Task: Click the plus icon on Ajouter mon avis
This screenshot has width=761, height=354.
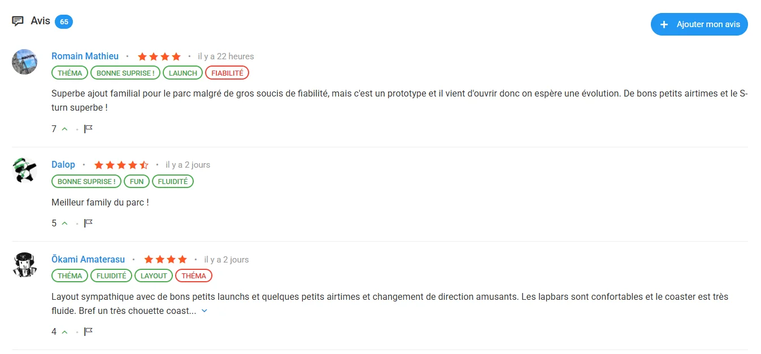Action: tap(664, 24)
